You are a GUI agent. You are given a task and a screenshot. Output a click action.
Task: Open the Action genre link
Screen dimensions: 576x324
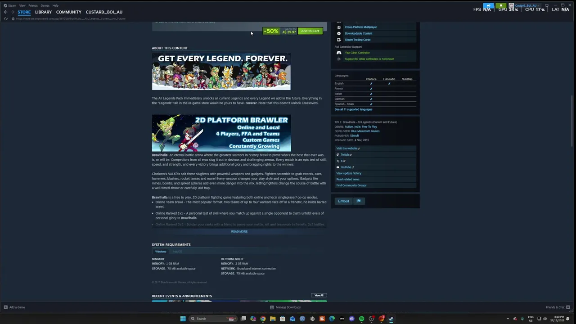(349, 127)
